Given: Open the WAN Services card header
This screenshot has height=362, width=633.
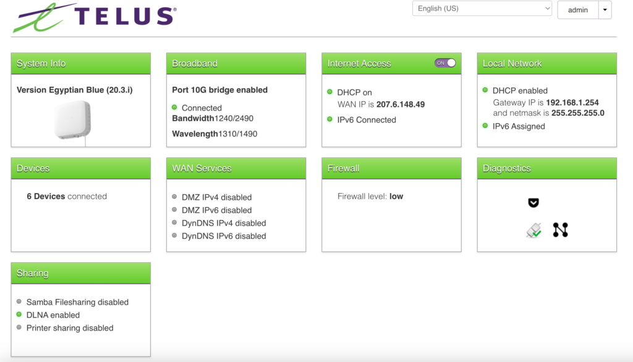Looking at the screenshot, I should (236, 168).
